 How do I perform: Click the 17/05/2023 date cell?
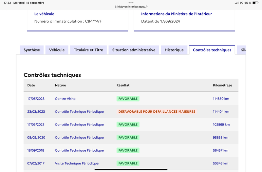[x=36, y=99]
